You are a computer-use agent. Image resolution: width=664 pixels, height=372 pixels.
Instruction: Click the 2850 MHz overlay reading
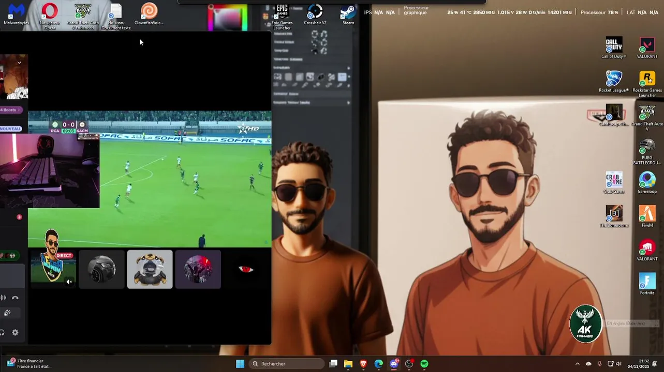484,12
